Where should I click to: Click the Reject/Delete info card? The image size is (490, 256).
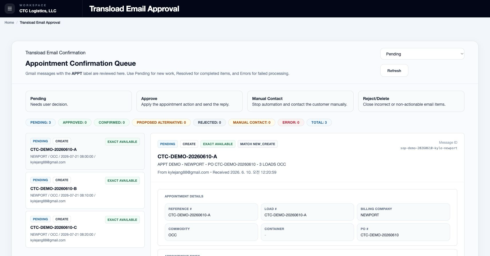pyautogui.click(x=411, y=101)
